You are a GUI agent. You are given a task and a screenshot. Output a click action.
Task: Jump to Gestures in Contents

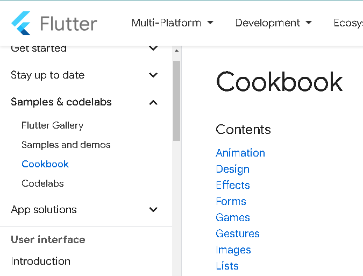[x=238, y=233]
